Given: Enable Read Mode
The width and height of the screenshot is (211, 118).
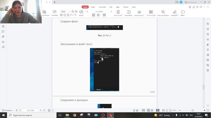Looking at the screenshot, I should point(129,13).
